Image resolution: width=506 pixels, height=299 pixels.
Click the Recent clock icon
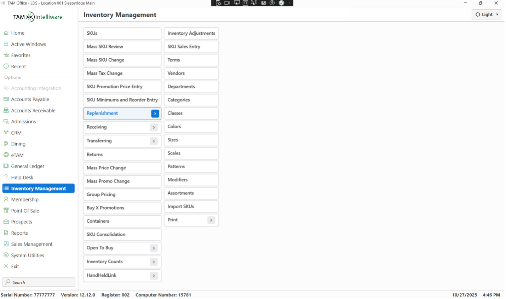pyautogui.click(x=6, y=66)
